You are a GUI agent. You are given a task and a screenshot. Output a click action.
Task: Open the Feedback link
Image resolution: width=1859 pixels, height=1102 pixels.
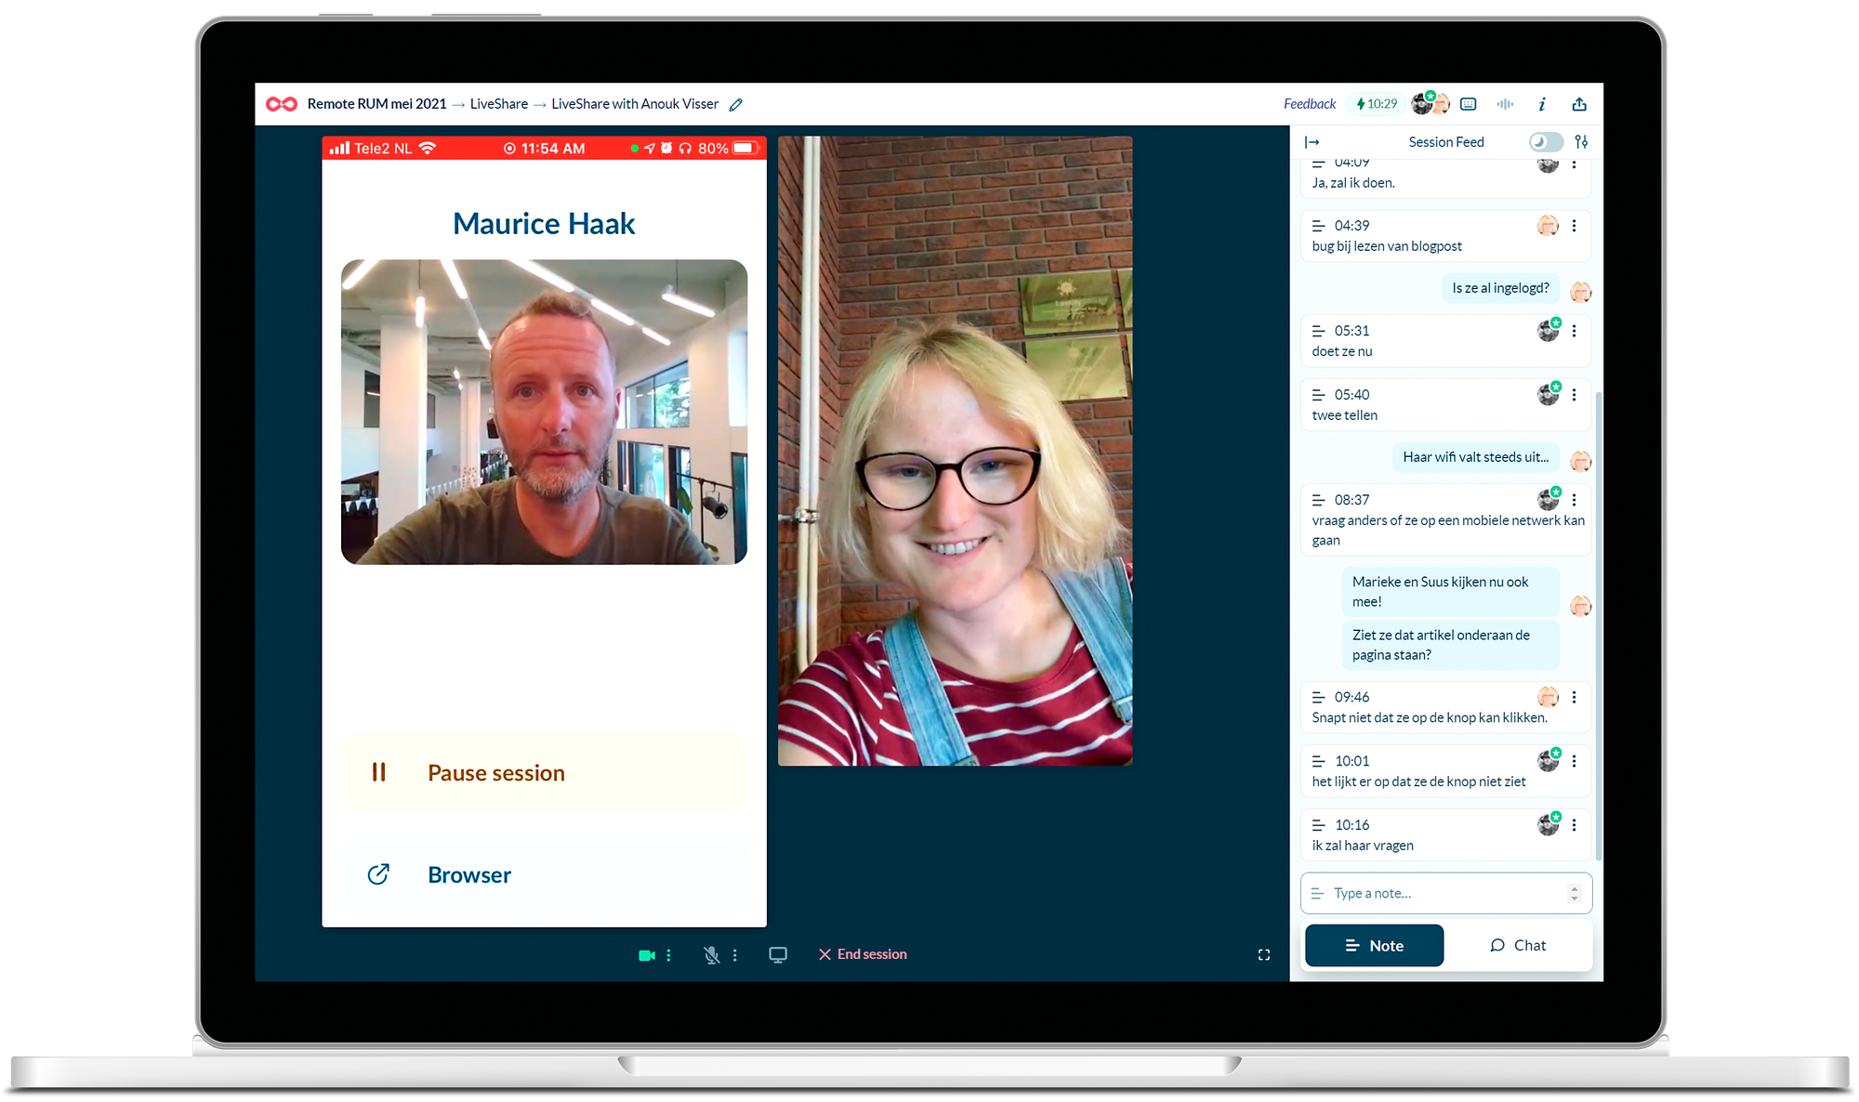1310,104
